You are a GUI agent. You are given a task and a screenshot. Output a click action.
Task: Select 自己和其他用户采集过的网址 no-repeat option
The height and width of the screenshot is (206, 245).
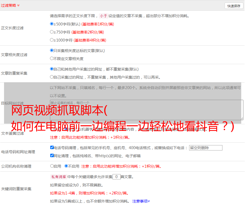pyautogui.click(x=52, y=69)
